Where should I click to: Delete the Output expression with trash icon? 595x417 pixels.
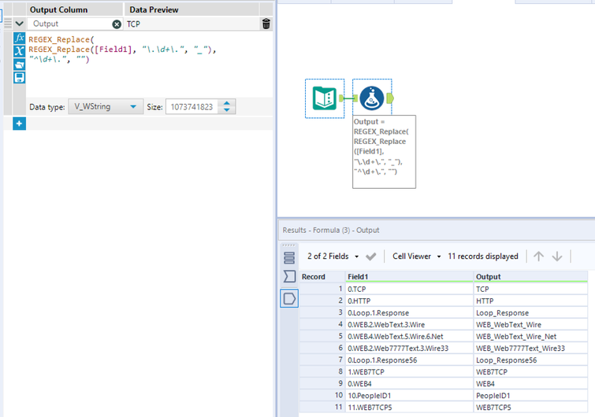pos(266,24)
